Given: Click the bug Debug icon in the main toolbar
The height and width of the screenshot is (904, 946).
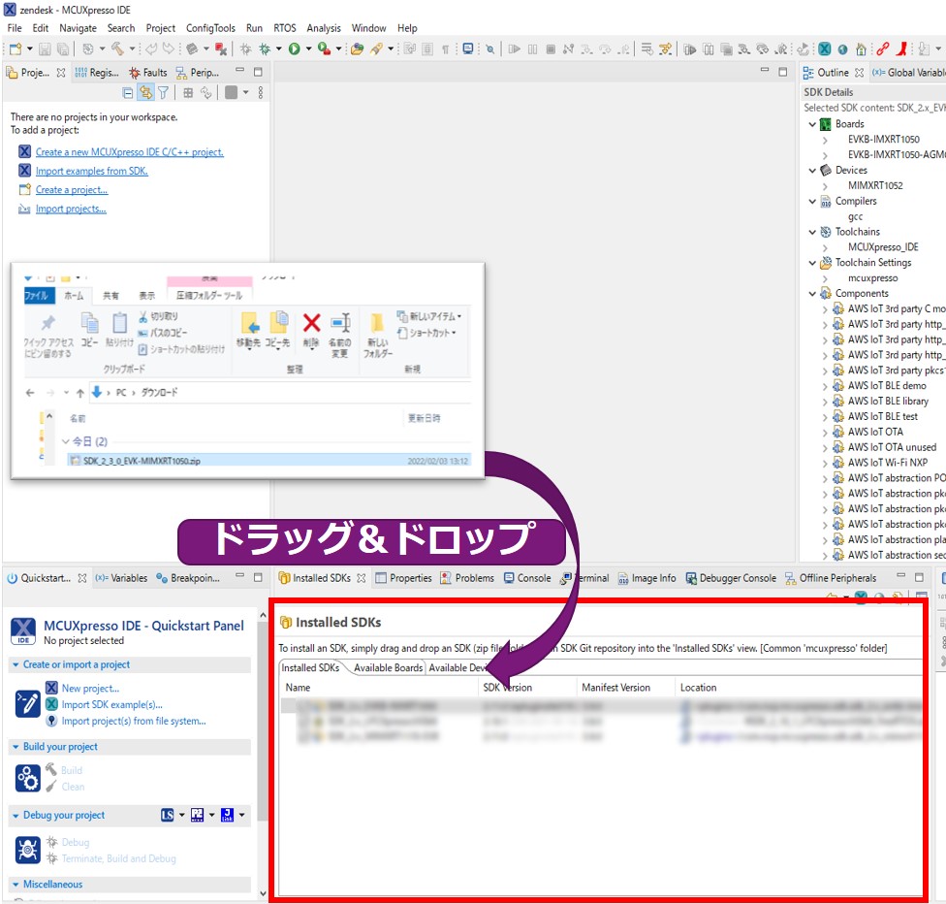Looking at the screenshot, I should pos(263,48).
